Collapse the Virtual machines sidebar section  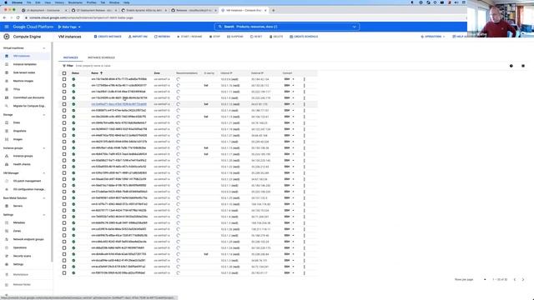tap(44, 48)
